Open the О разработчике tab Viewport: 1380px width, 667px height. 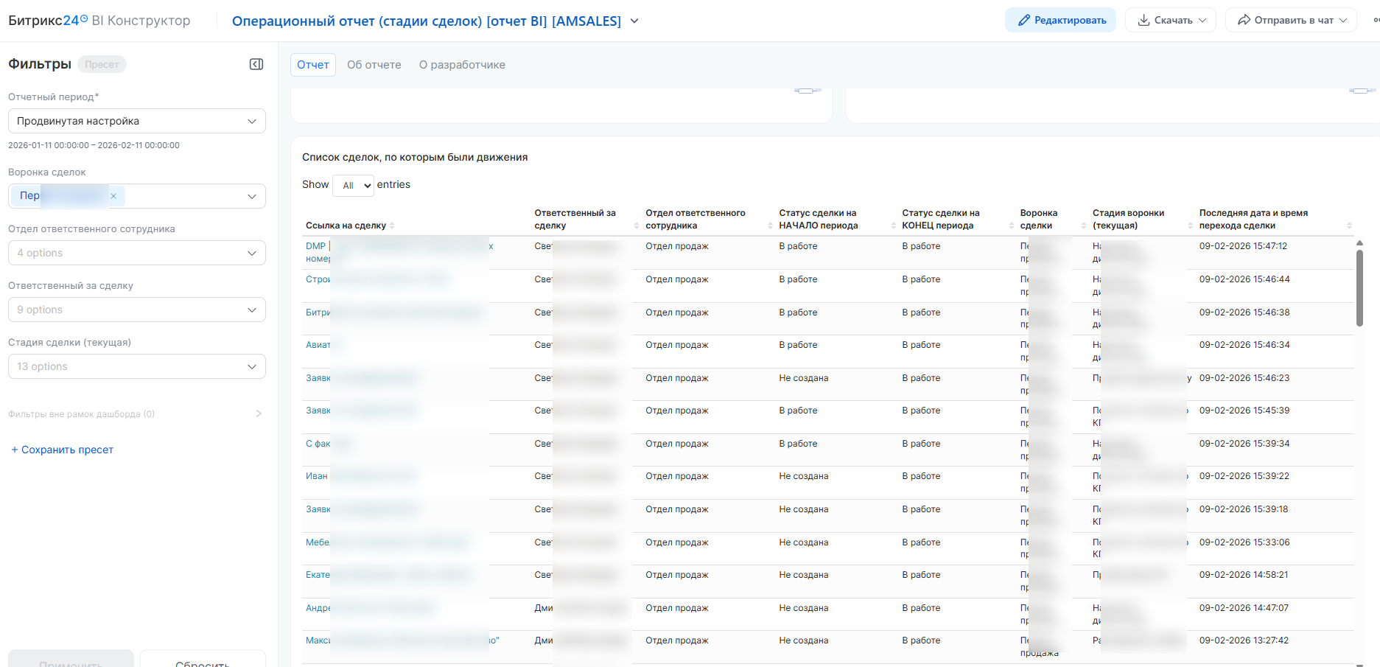click(462, 65)
